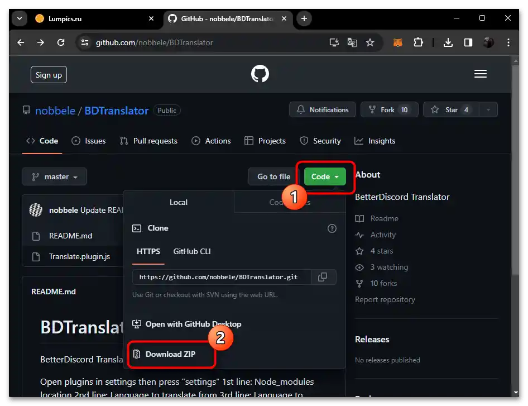Image resolution: width=528 pixels, height=406 pixels.
Task: Select GitHub CLI clone option
Action: coord(192,251)
